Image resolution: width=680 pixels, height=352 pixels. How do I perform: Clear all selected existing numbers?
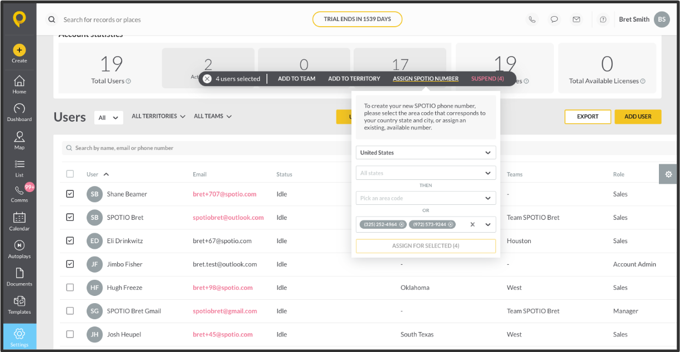[x=472, y=224]
